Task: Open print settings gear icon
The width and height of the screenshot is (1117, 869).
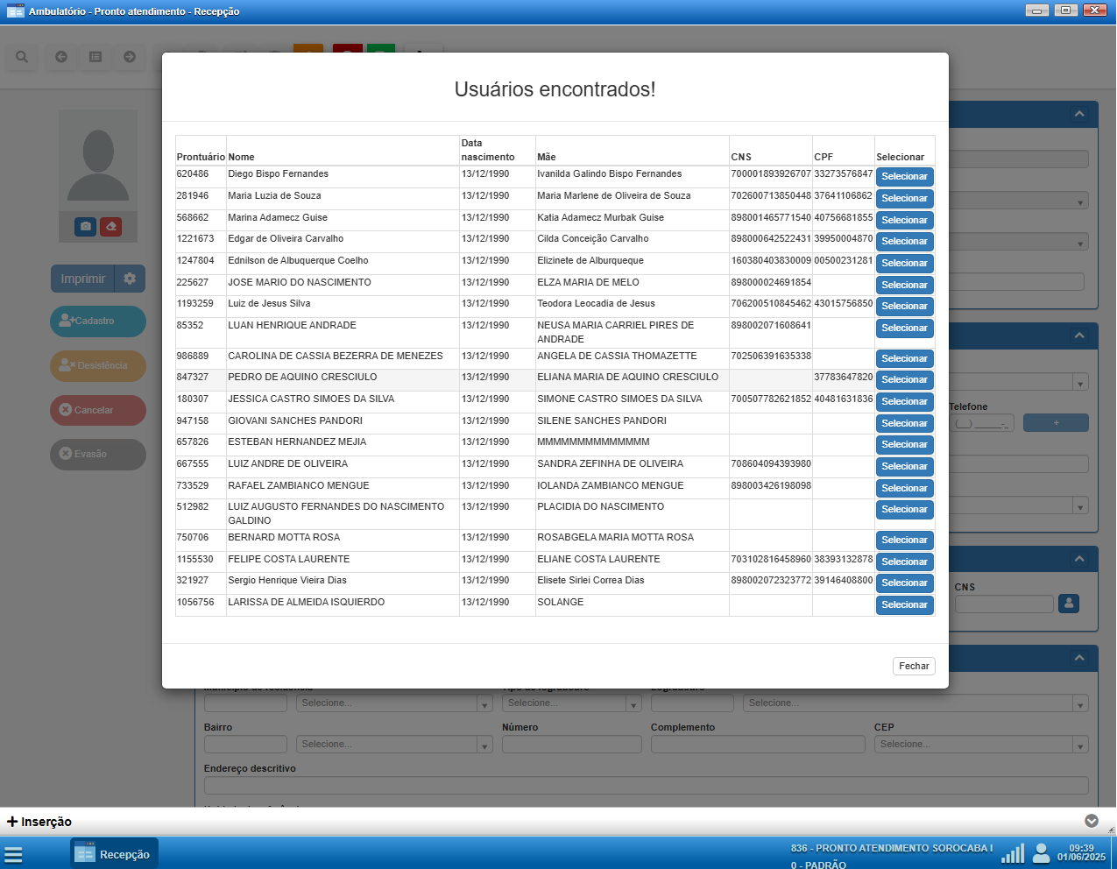Action: click(x=130, y=279)
